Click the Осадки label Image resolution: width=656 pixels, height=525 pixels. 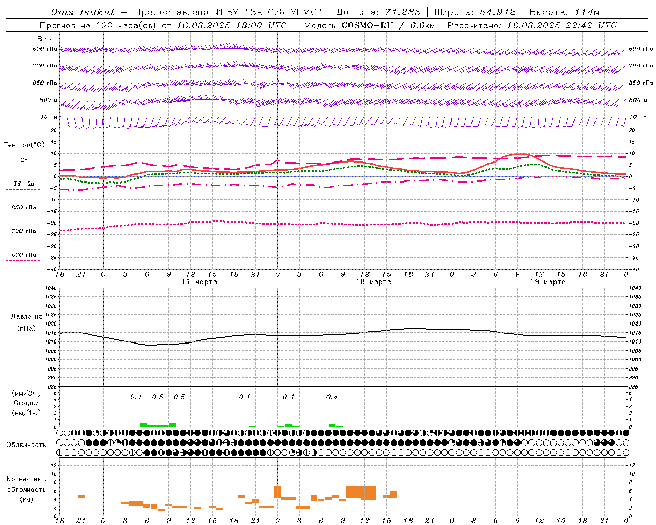tap(27, 403)
